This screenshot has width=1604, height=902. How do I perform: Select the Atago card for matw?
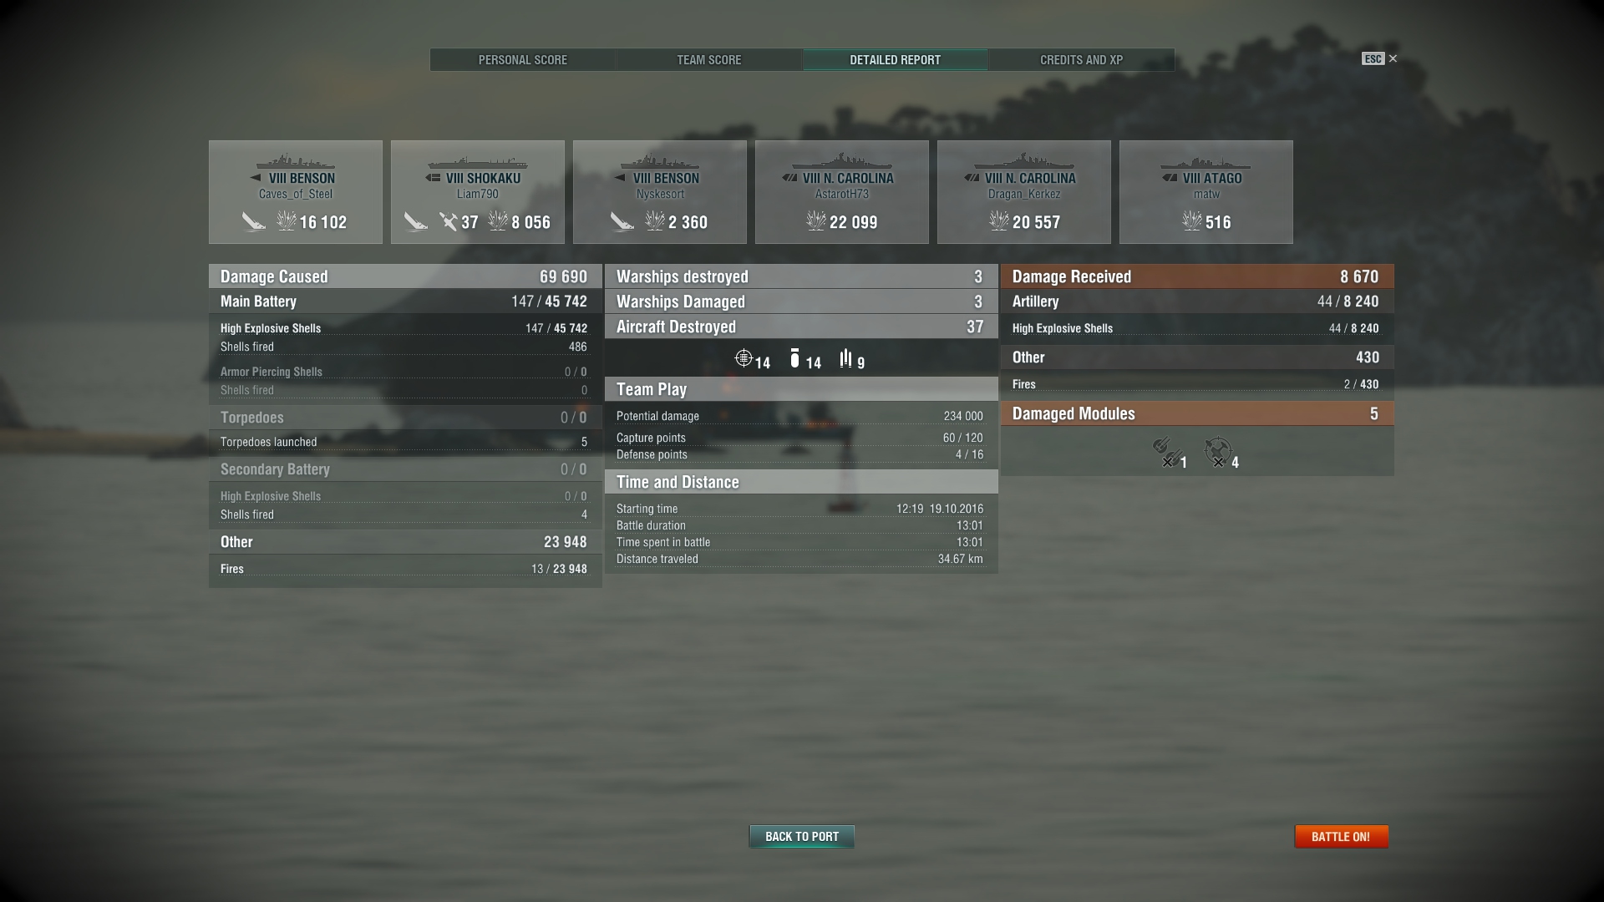1206,192
